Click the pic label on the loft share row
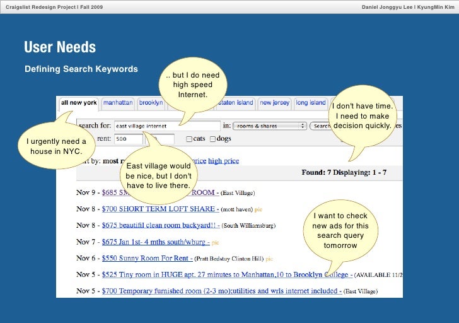 (259, 209)
